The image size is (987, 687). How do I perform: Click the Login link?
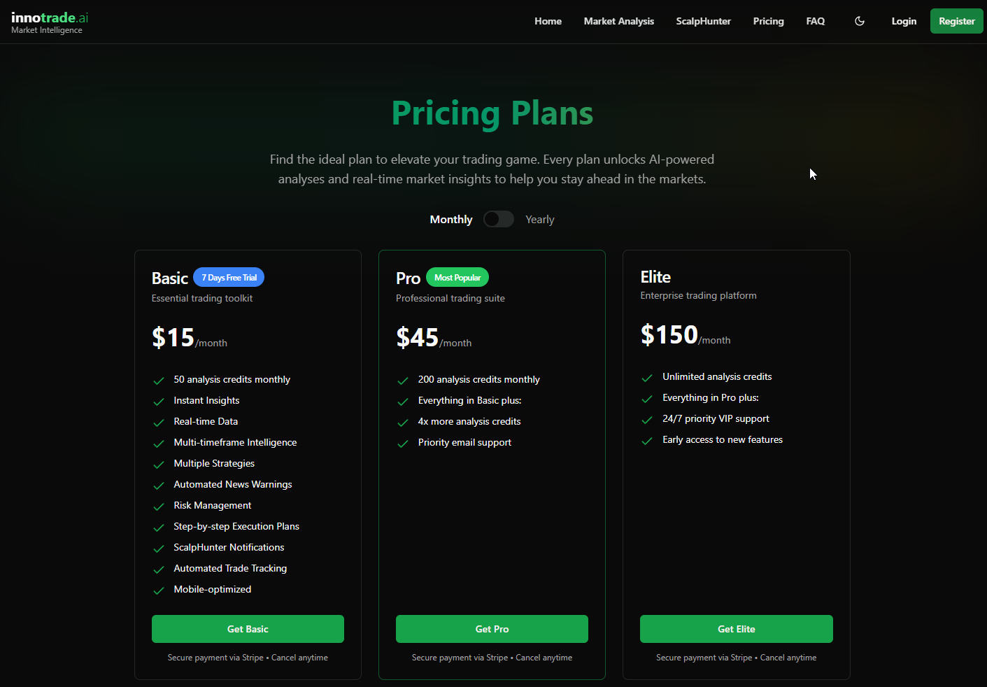[904, 21]
